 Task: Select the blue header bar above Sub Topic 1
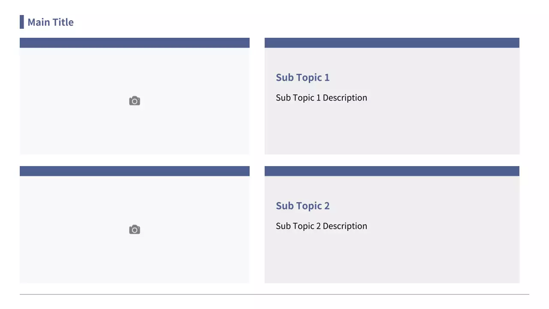tap(392, 42)
